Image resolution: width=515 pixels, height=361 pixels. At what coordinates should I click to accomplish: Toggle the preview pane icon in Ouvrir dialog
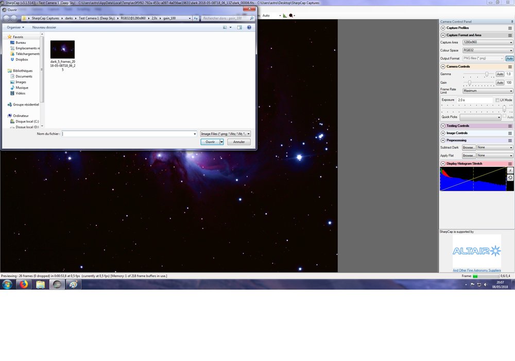coord(239,28)
